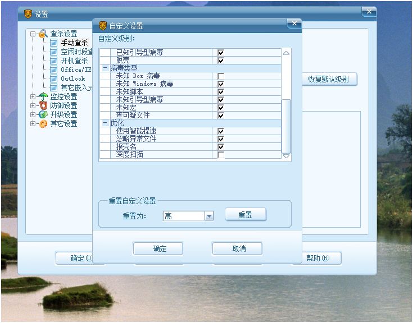Image resolution: width=413 pixels, height=323 pixels.
Task: Uncheck the 脱壳 checkbox
Action: tap(221, 61)
